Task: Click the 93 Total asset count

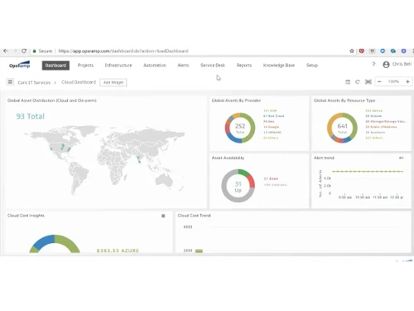Action: [x=31, y=116]
